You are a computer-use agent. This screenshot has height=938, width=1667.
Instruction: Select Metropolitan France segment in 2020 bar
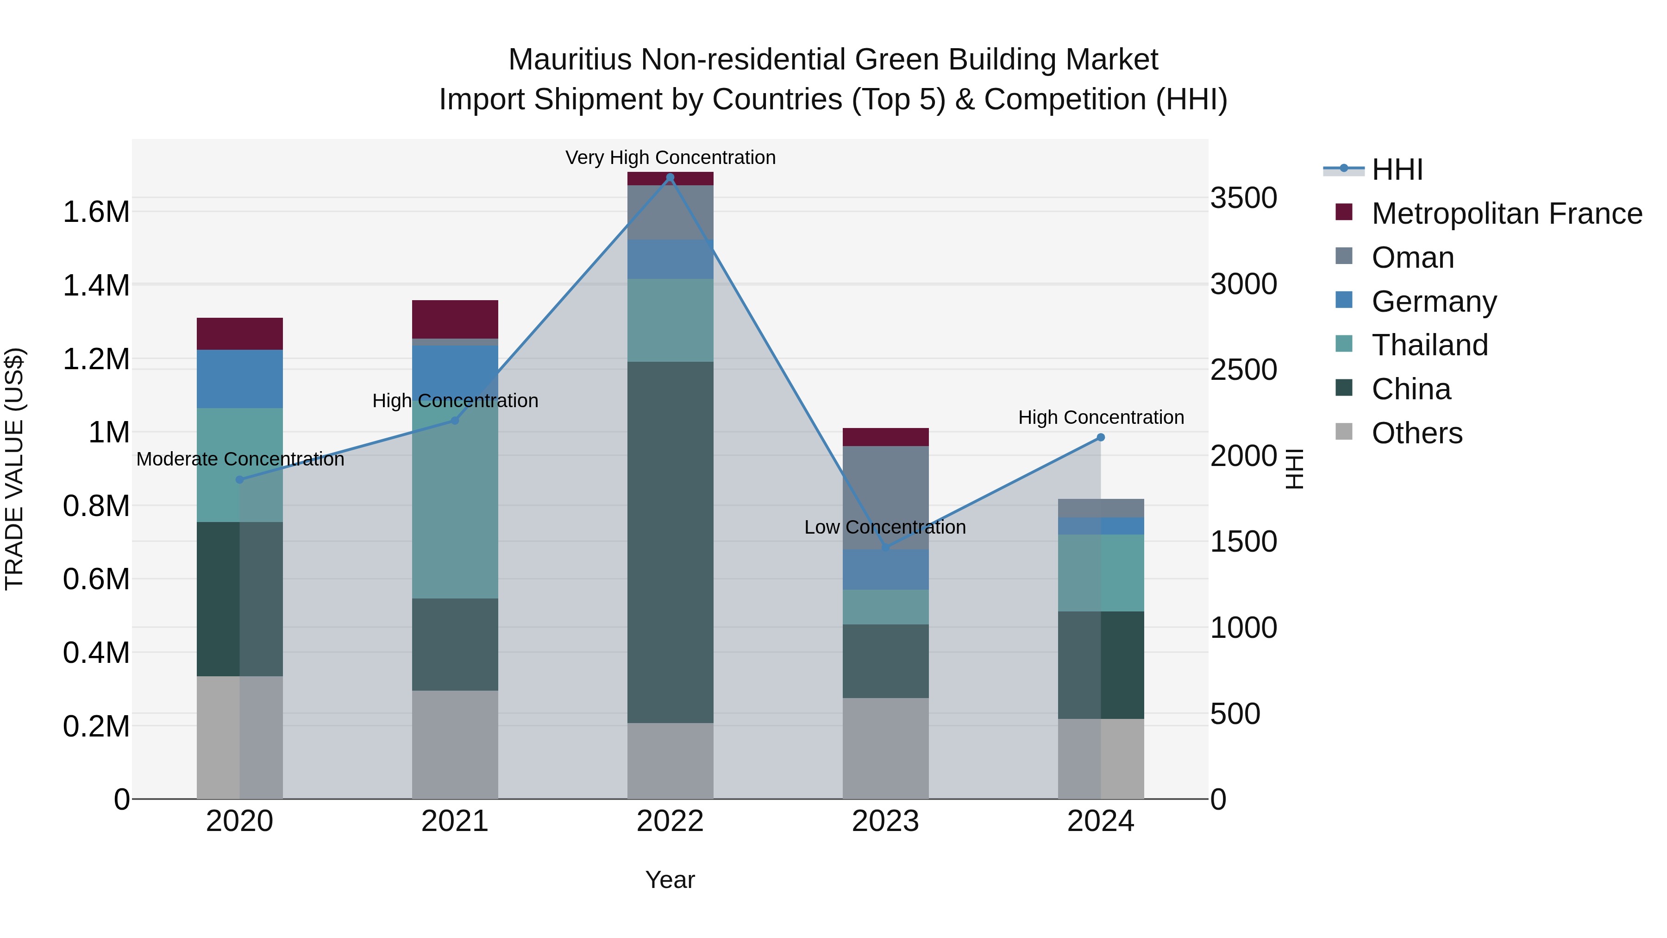click(239, 334)
